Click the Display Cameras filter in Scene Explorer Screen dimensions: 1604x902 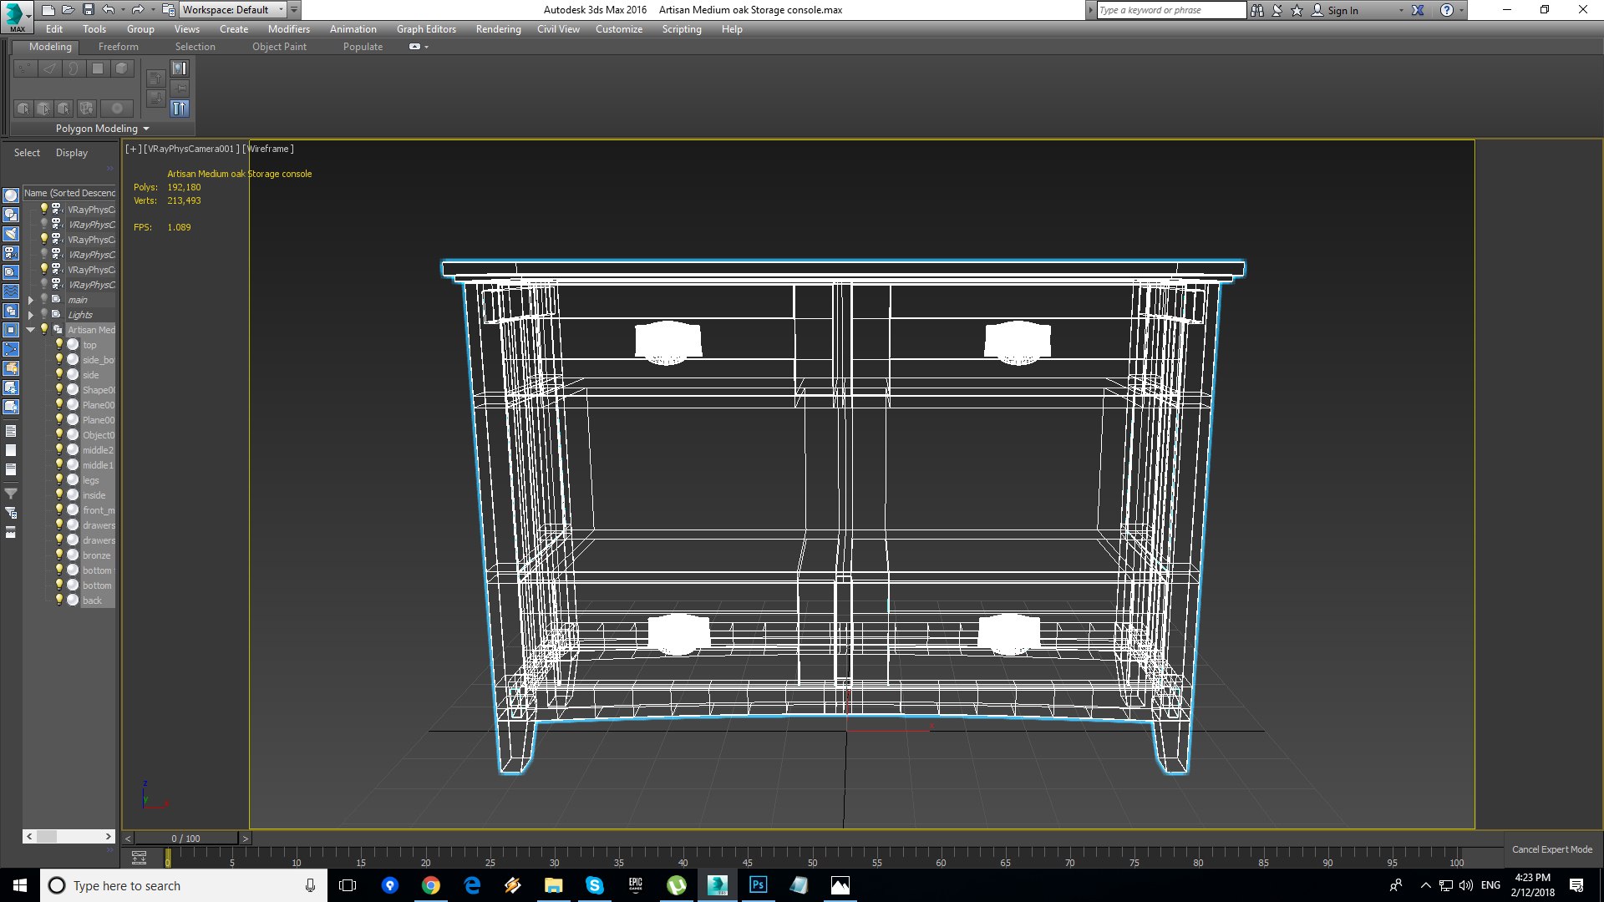coord(11,252)
